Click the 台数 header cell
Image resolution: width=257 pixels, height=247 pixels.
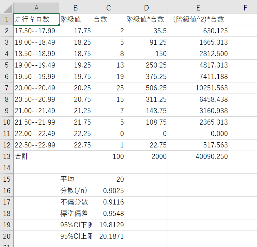point(108,20)
